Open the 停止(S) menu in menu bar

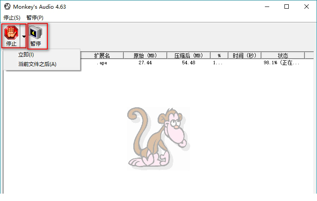click(12, 18)
